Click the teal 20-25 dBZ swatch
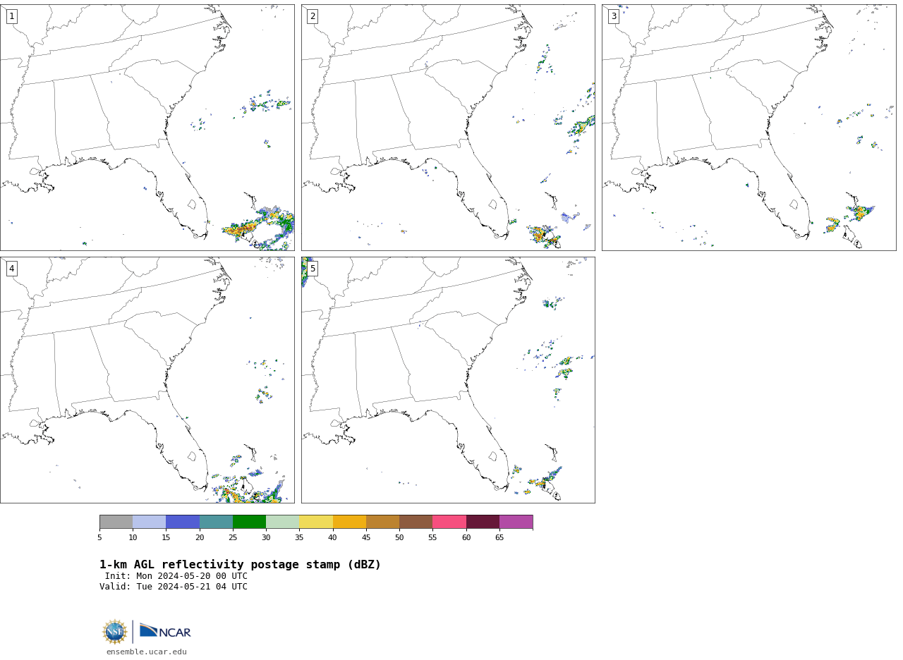Viewport: 903px width, 660px height. tap(216, 522)
